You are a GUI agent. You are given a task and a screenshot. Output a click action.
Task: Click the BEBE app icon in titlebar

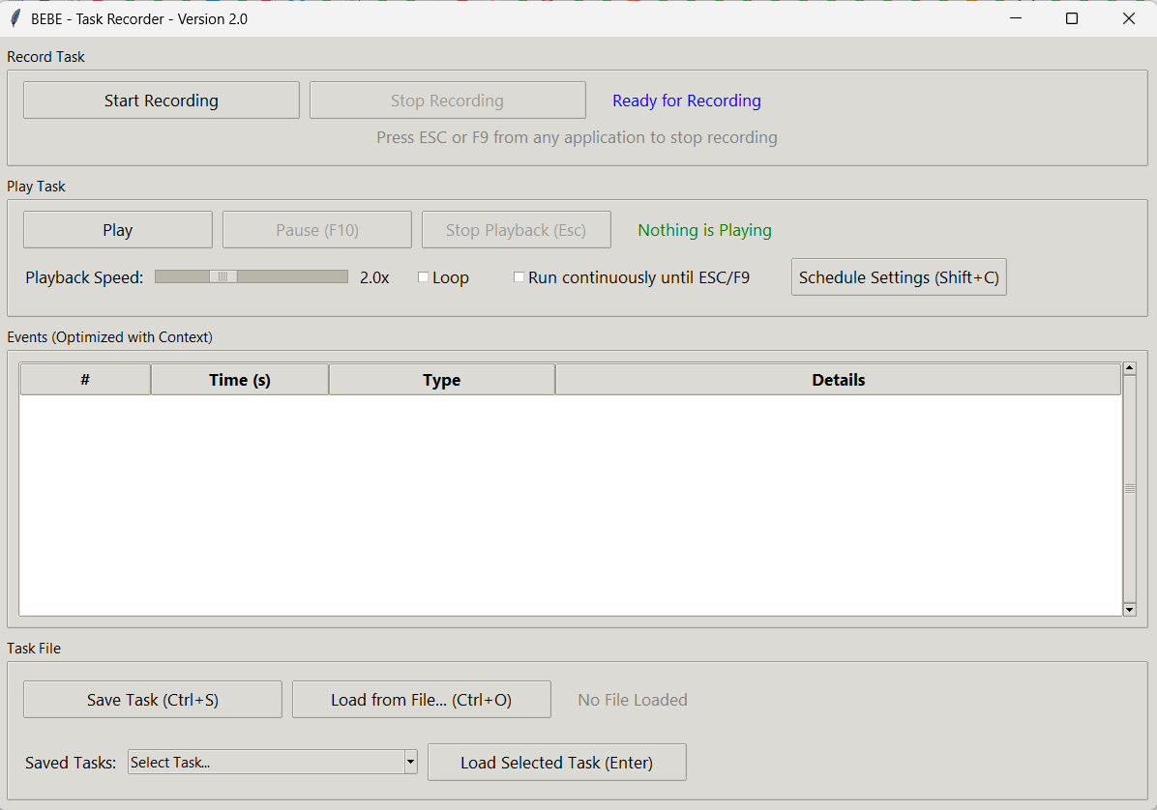(14, 17)
